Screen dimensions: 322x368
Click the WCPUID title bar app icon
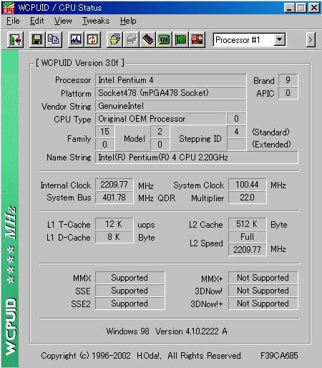pos(9,8)
